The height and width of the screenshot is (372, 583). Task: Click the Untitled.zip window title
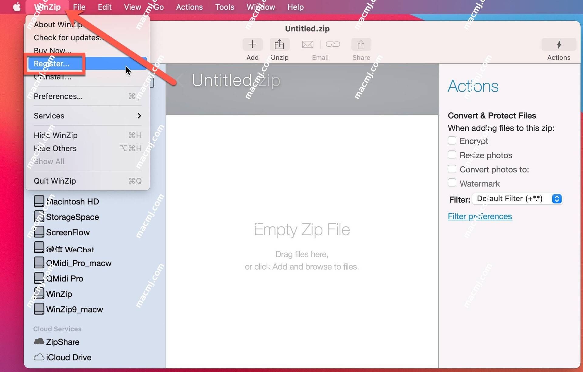(307, 29)
